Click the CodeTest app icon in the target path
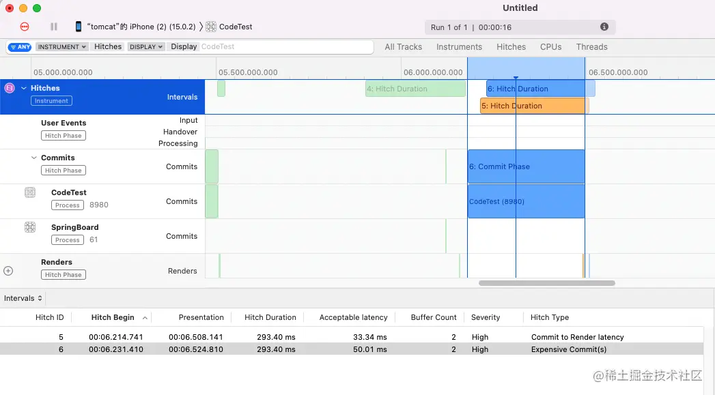The height and width of the screenshot is (395, 715). [210, 27]
